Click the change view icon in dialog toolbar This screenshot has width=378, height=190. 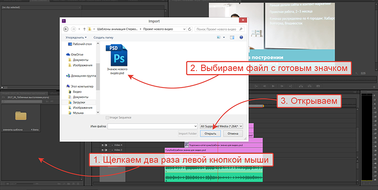tap(219, 37)
